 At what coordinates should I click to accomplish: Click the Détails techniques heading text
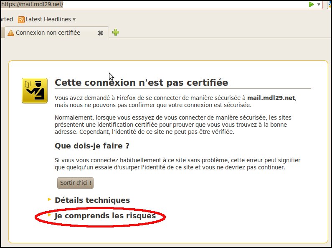click(x=92, y=200)
